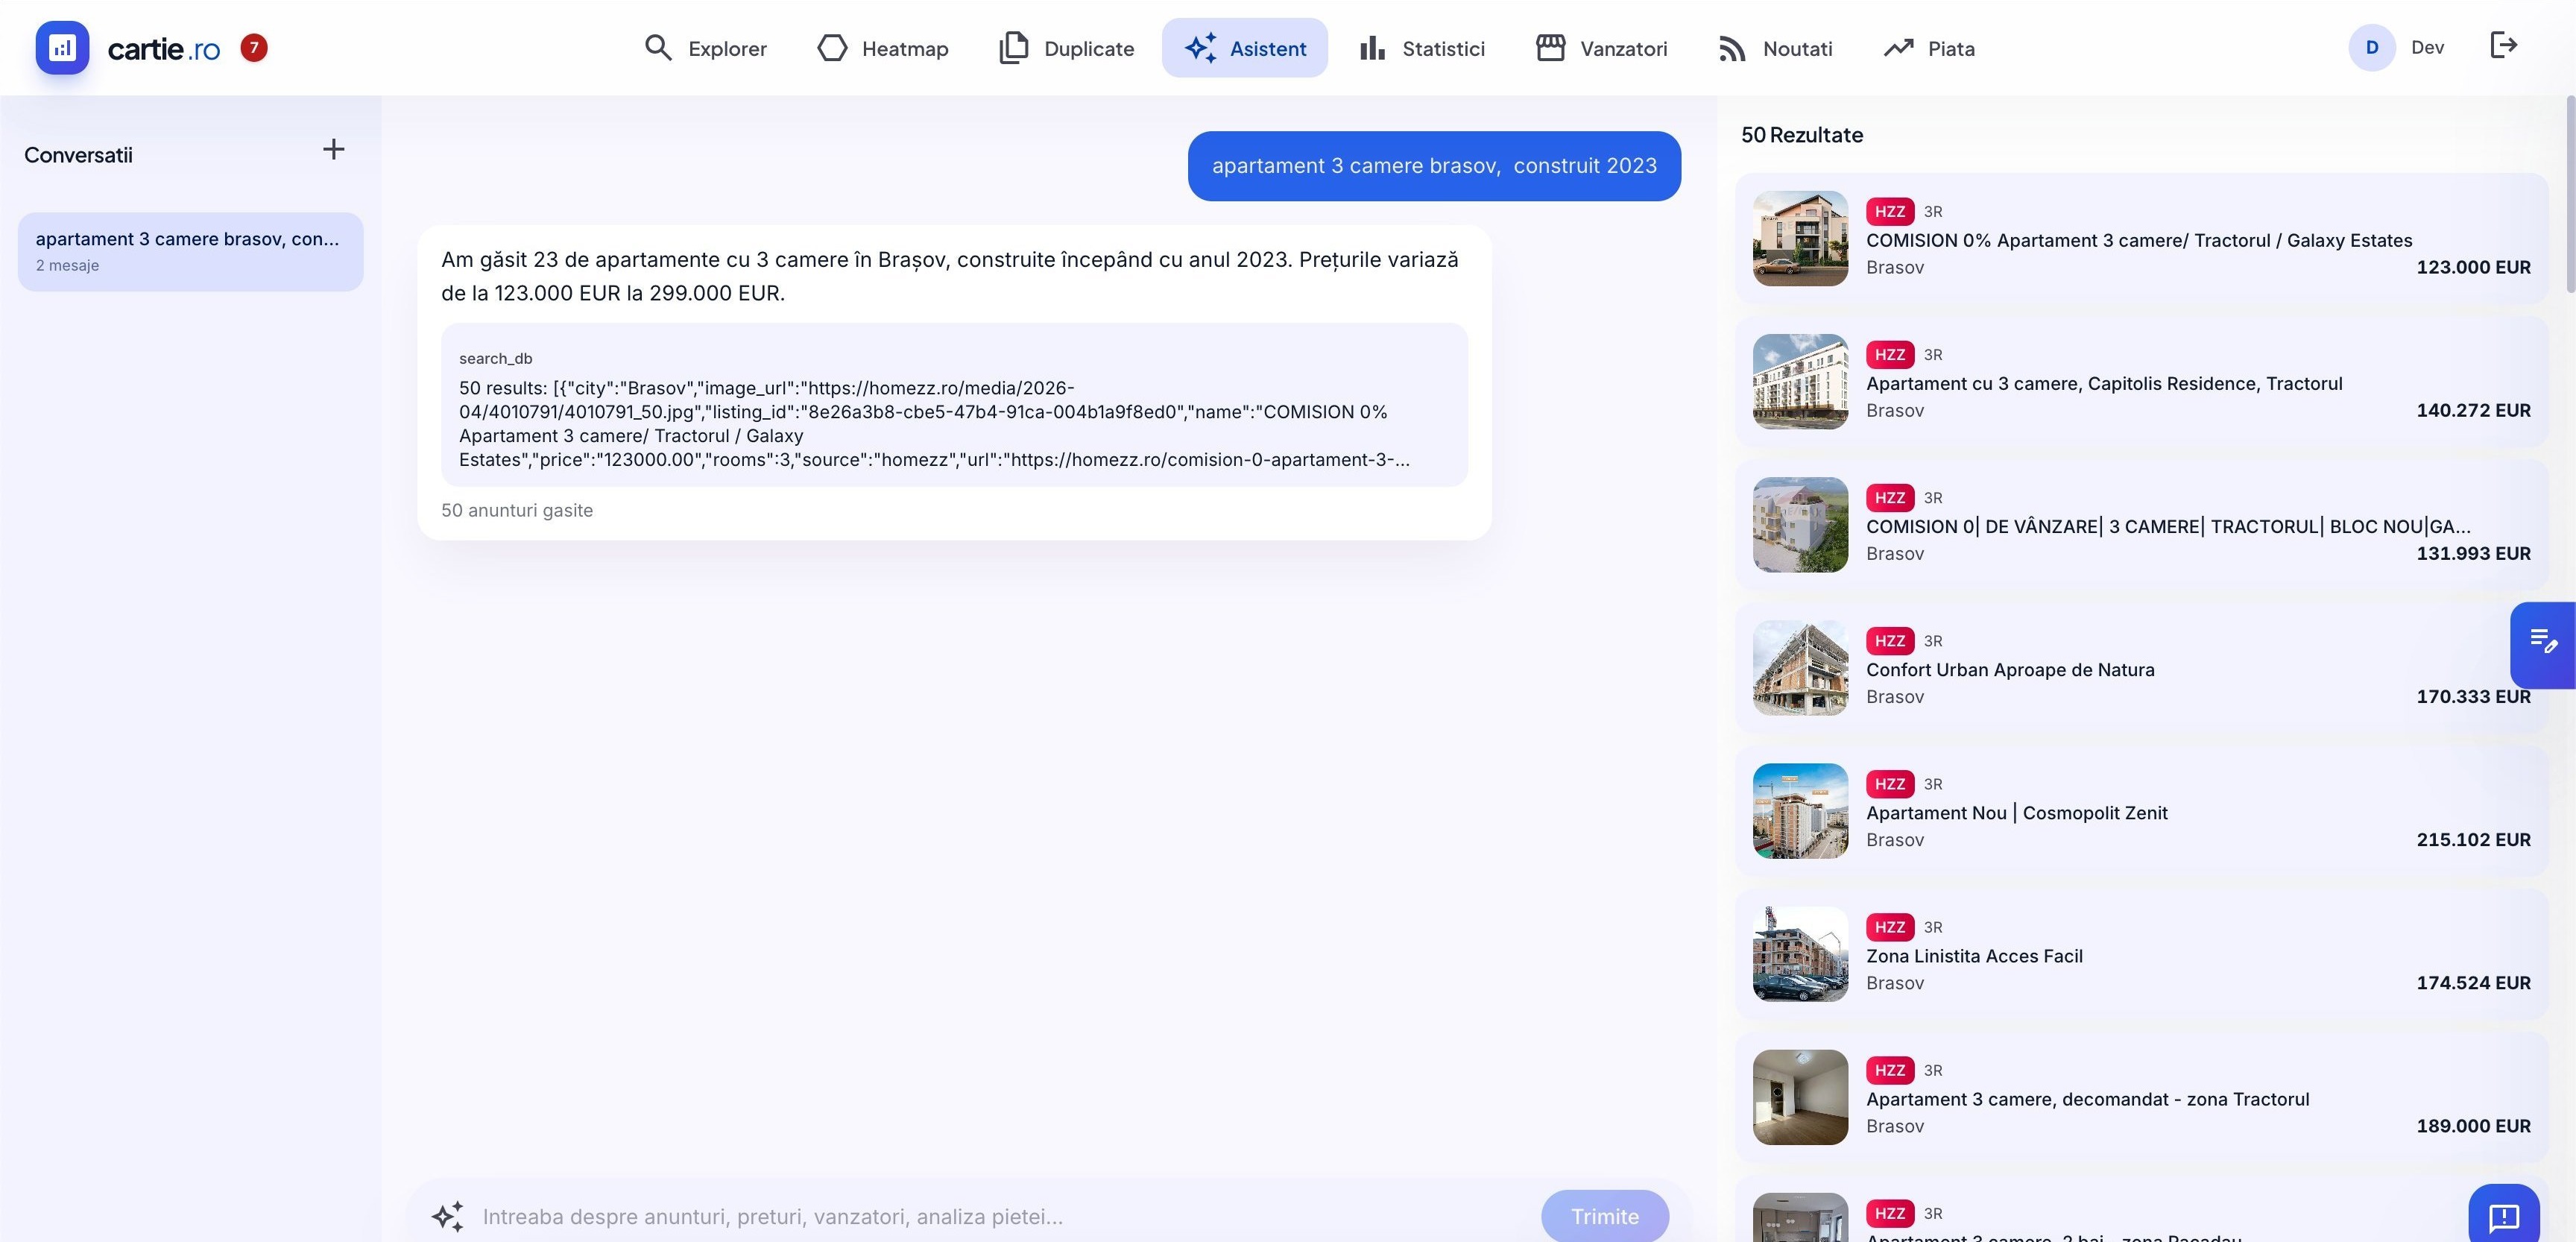This screenshot has width=2576, height=1242.
Task: Click HZZ badge on Cosmopolit Zenit listing
Action: point(1889,783)
